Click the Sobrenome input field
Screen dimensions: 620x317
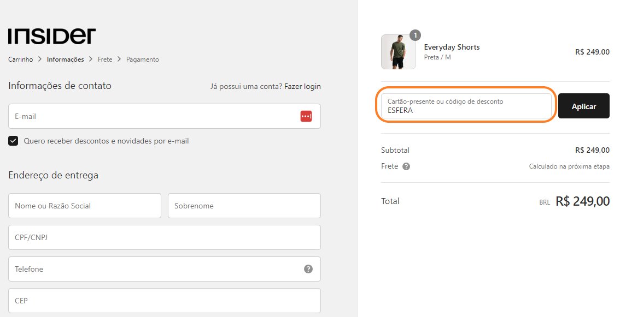click(244, 206)
